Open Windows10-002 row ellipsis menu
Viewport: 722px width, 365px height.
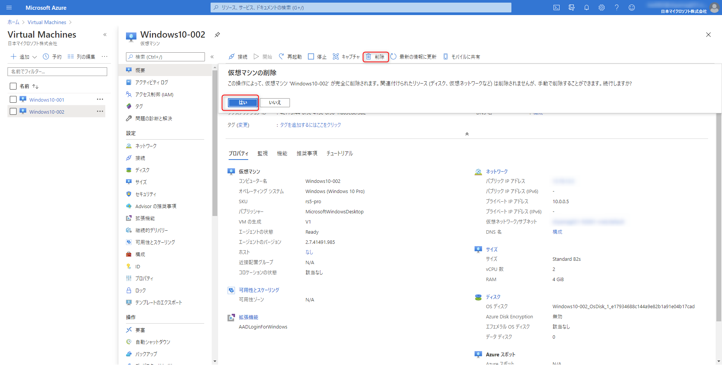(x=100, y=111)
